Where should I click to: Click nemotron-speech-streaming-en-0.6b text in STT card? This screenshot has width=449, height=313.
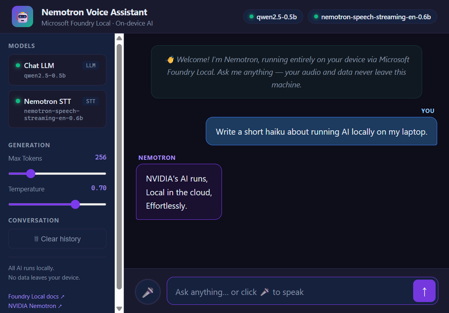[x=53, y=115]
